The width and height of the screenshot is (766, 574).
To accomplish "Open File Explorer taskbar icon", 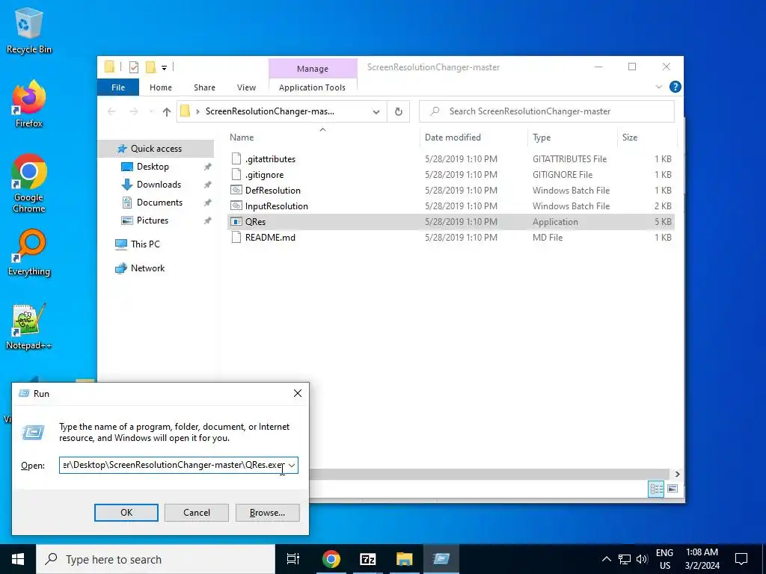I will pos(405,559).
